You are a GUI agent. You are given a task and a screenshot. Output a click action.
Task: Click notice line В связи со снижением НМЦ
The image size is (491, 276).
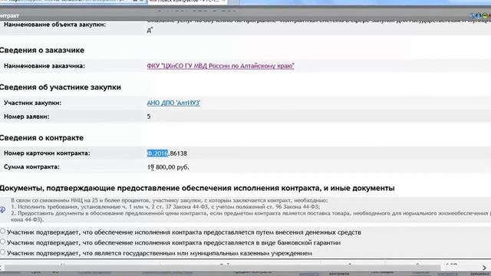click(170, 200)
